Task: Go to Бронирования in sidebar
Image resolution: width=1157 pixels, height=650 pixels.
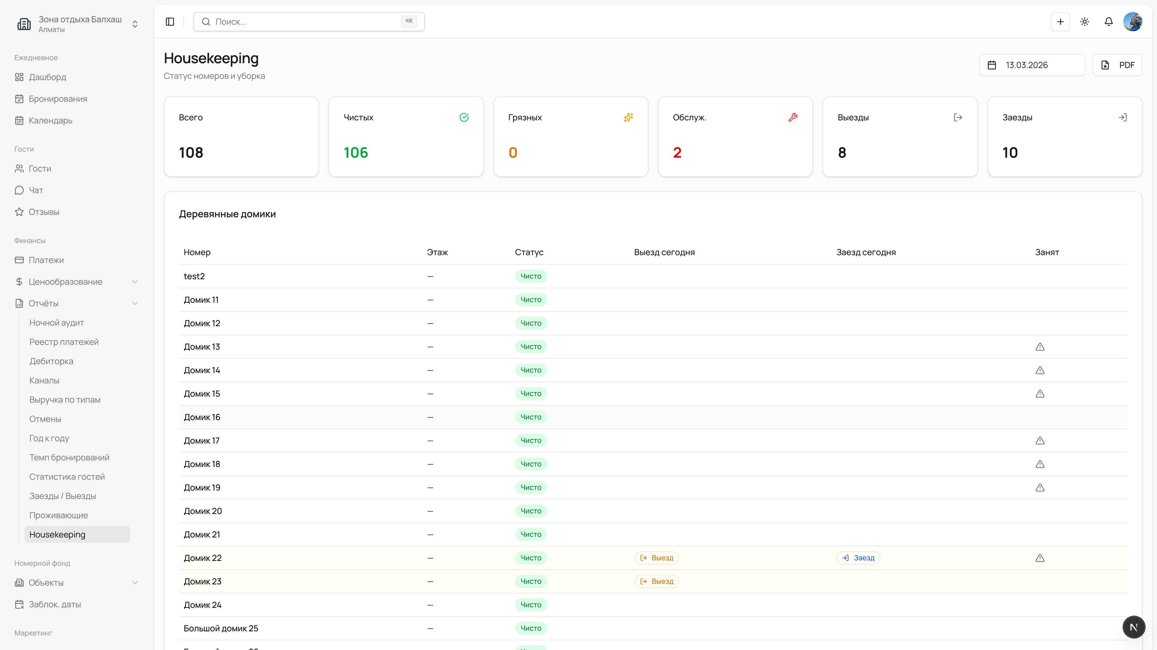Action: 58,99
